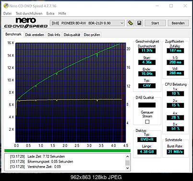
Task: Open the Datei menu
Action: click(x=7, y=13)
